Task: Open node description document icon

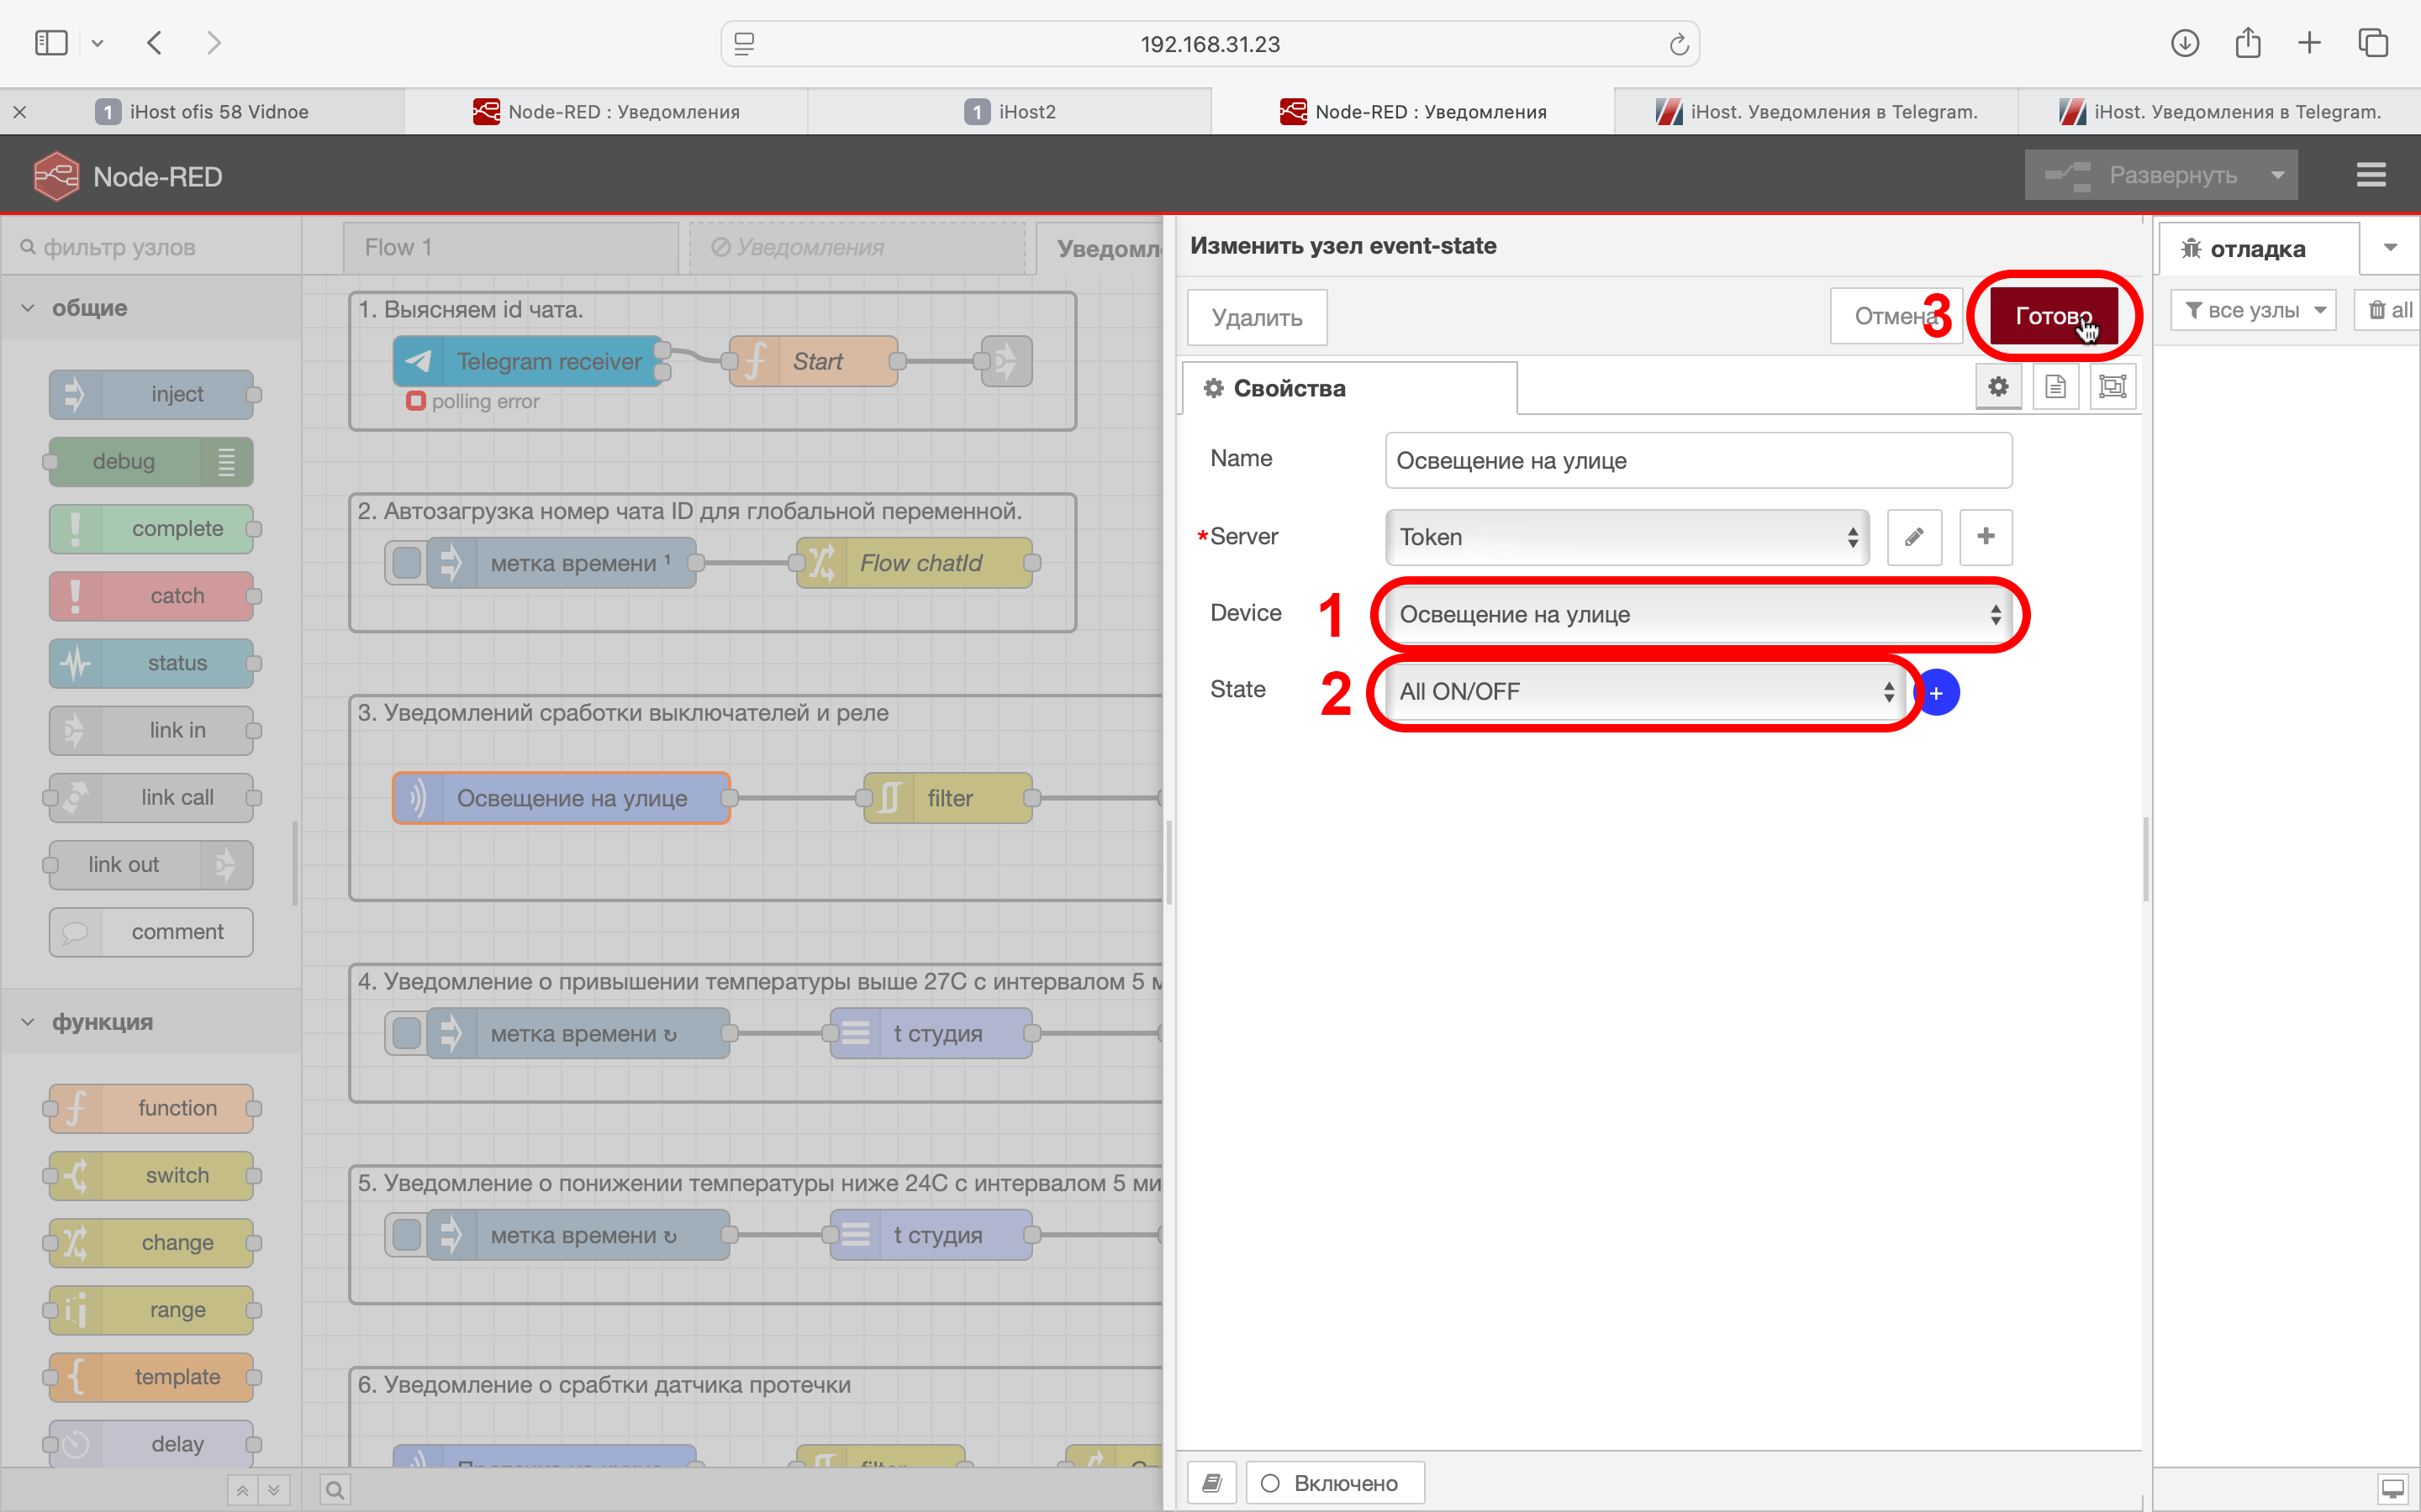Action: click(2054, 387)
